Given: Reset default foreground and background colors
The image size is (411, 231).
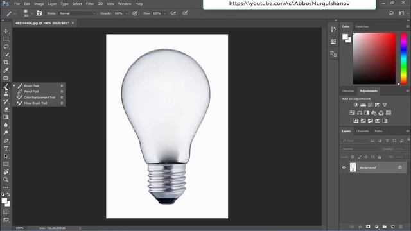Looking at the screenshot, I should (x=3, y=194).
